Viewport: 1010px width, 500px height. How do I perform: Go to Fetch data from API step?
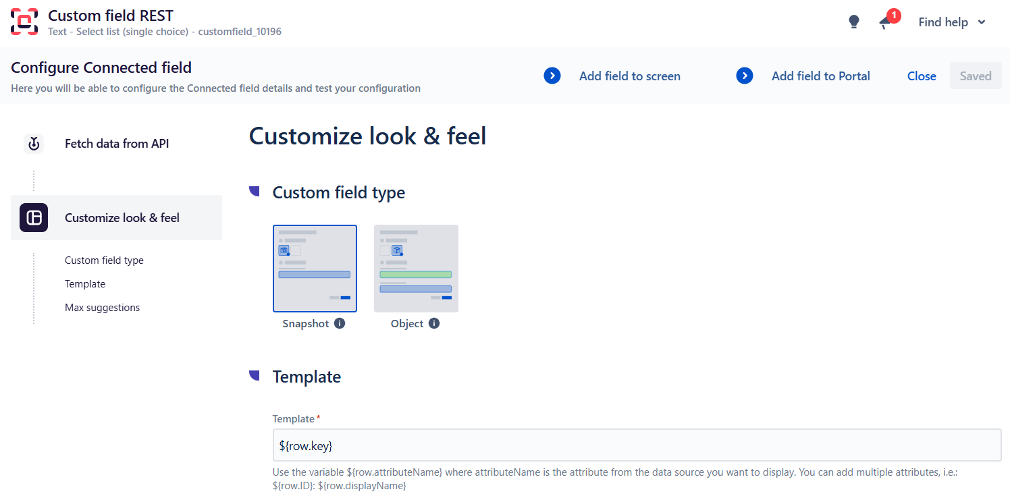click(117, 144)
